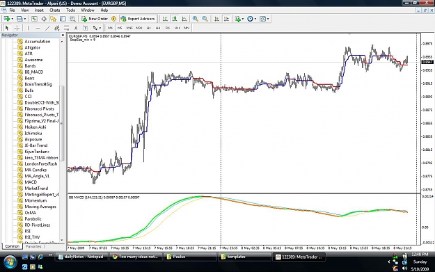Select BB_MACD indicator in Navigator
This screenshot has height=272, width=435.
tap(34, 72)
